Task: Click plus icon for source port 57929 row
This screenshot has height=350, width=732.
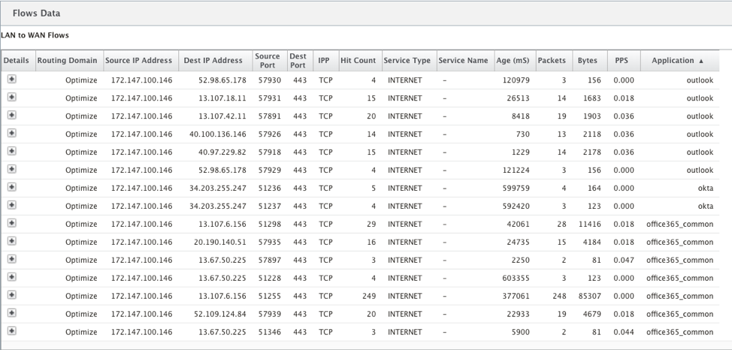Action: [12, 169]
